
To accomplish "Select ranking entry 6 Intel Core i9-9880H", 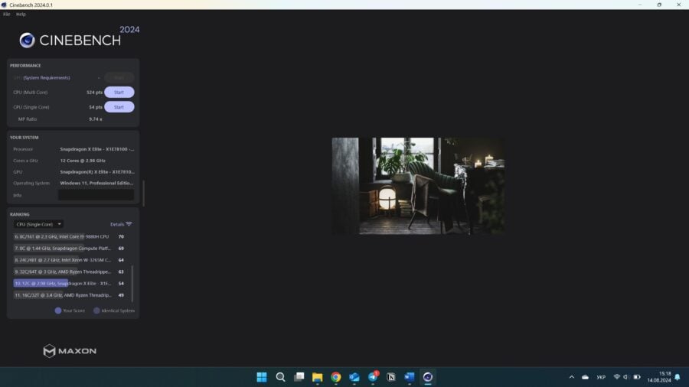I will point(69,236).
